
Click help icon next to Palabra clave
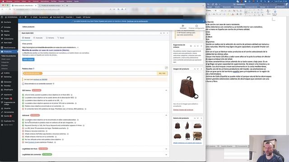(x=33, y=69)
